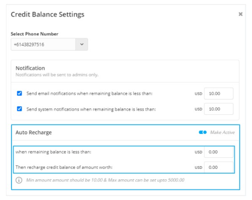252x200 pixels.
Task: Focus the recharge credit balance amount field
Action: [x=218, y=167]
